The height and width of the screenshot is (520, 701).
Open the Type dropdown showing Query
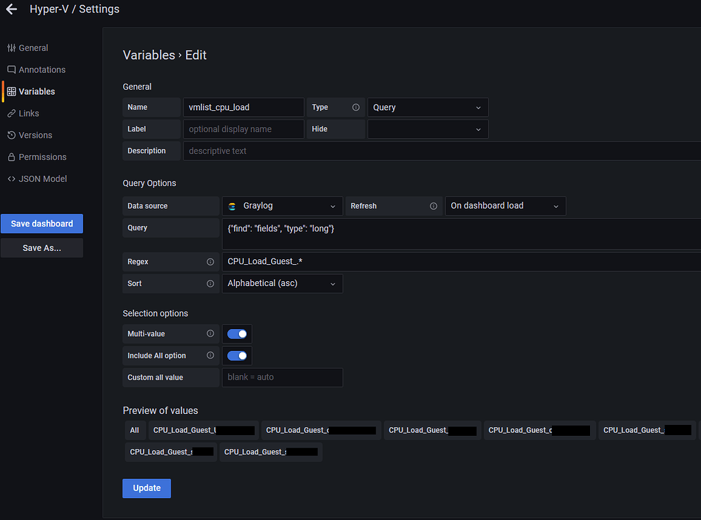click(x=427, y=107)
